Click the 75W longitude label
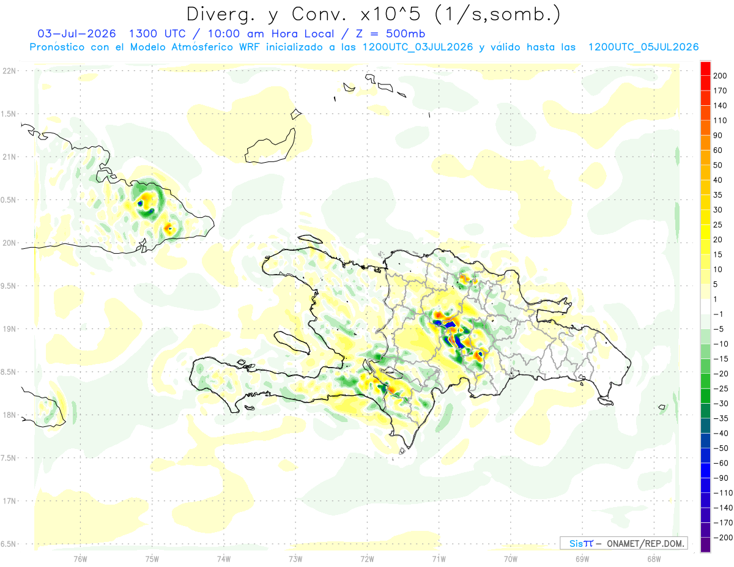734x567 pixels. [x=152, y=558]
